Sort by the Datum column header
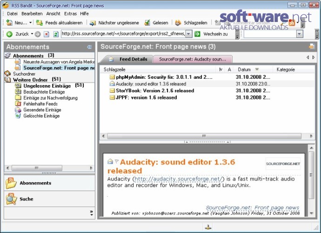321x233 pixels. point(253,69)
